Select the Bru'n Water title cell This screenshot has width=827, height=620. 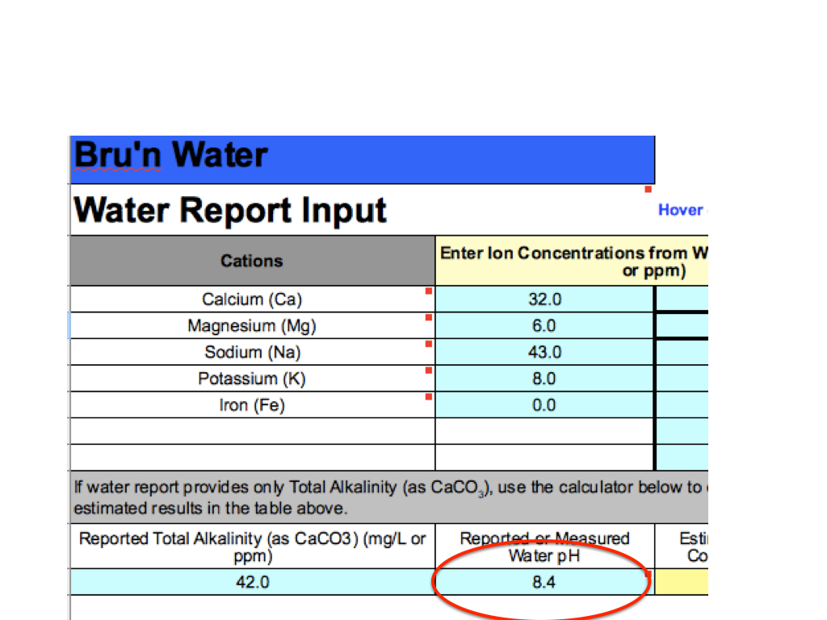click(363, 160)
